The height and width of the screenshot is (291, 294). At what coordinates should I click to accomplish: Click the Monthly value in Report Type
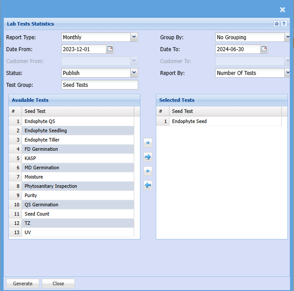coord(96,37)
